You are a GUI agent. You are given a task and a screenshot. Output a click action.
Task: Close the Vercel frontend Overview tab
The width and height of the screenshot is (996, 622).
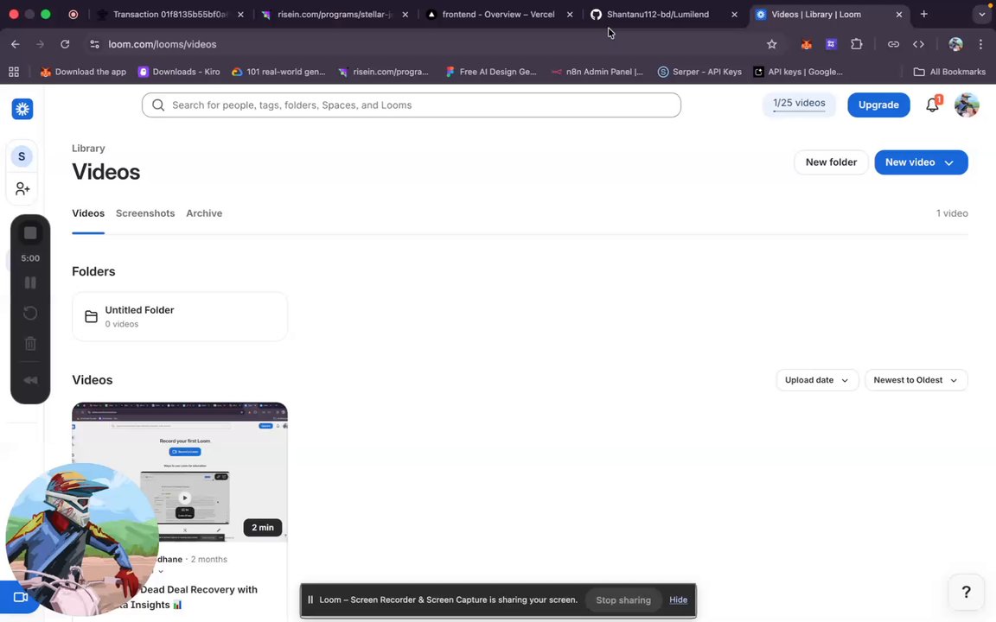click(x=569, y=14)
